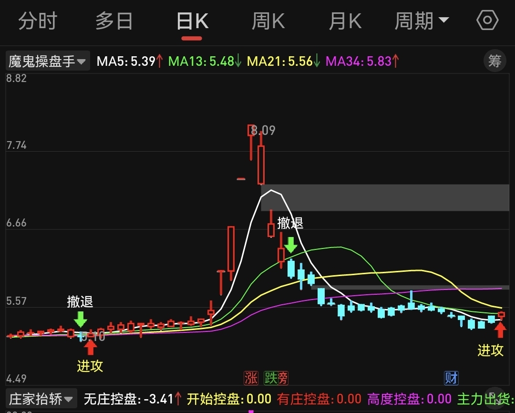Screen dimensions: 515x413
Task: Click the left red 进攻 arrow
Action: [90, 348]
